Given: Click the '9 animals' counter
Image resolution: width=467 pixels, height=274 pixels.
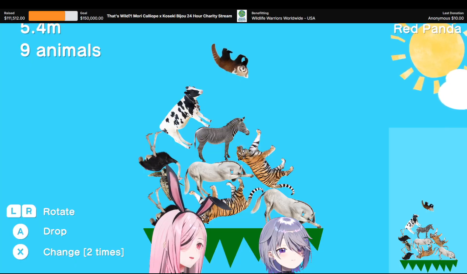Looking at the screenshot, I should [60, 50].
